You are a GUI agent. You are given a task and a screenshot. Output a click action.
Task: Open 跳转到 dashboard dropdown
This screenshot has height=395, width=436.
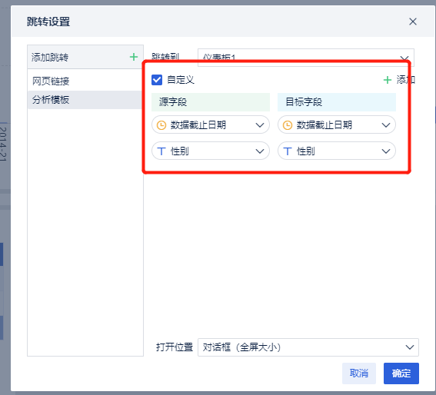pyautogui.click(x=306, y=58)
